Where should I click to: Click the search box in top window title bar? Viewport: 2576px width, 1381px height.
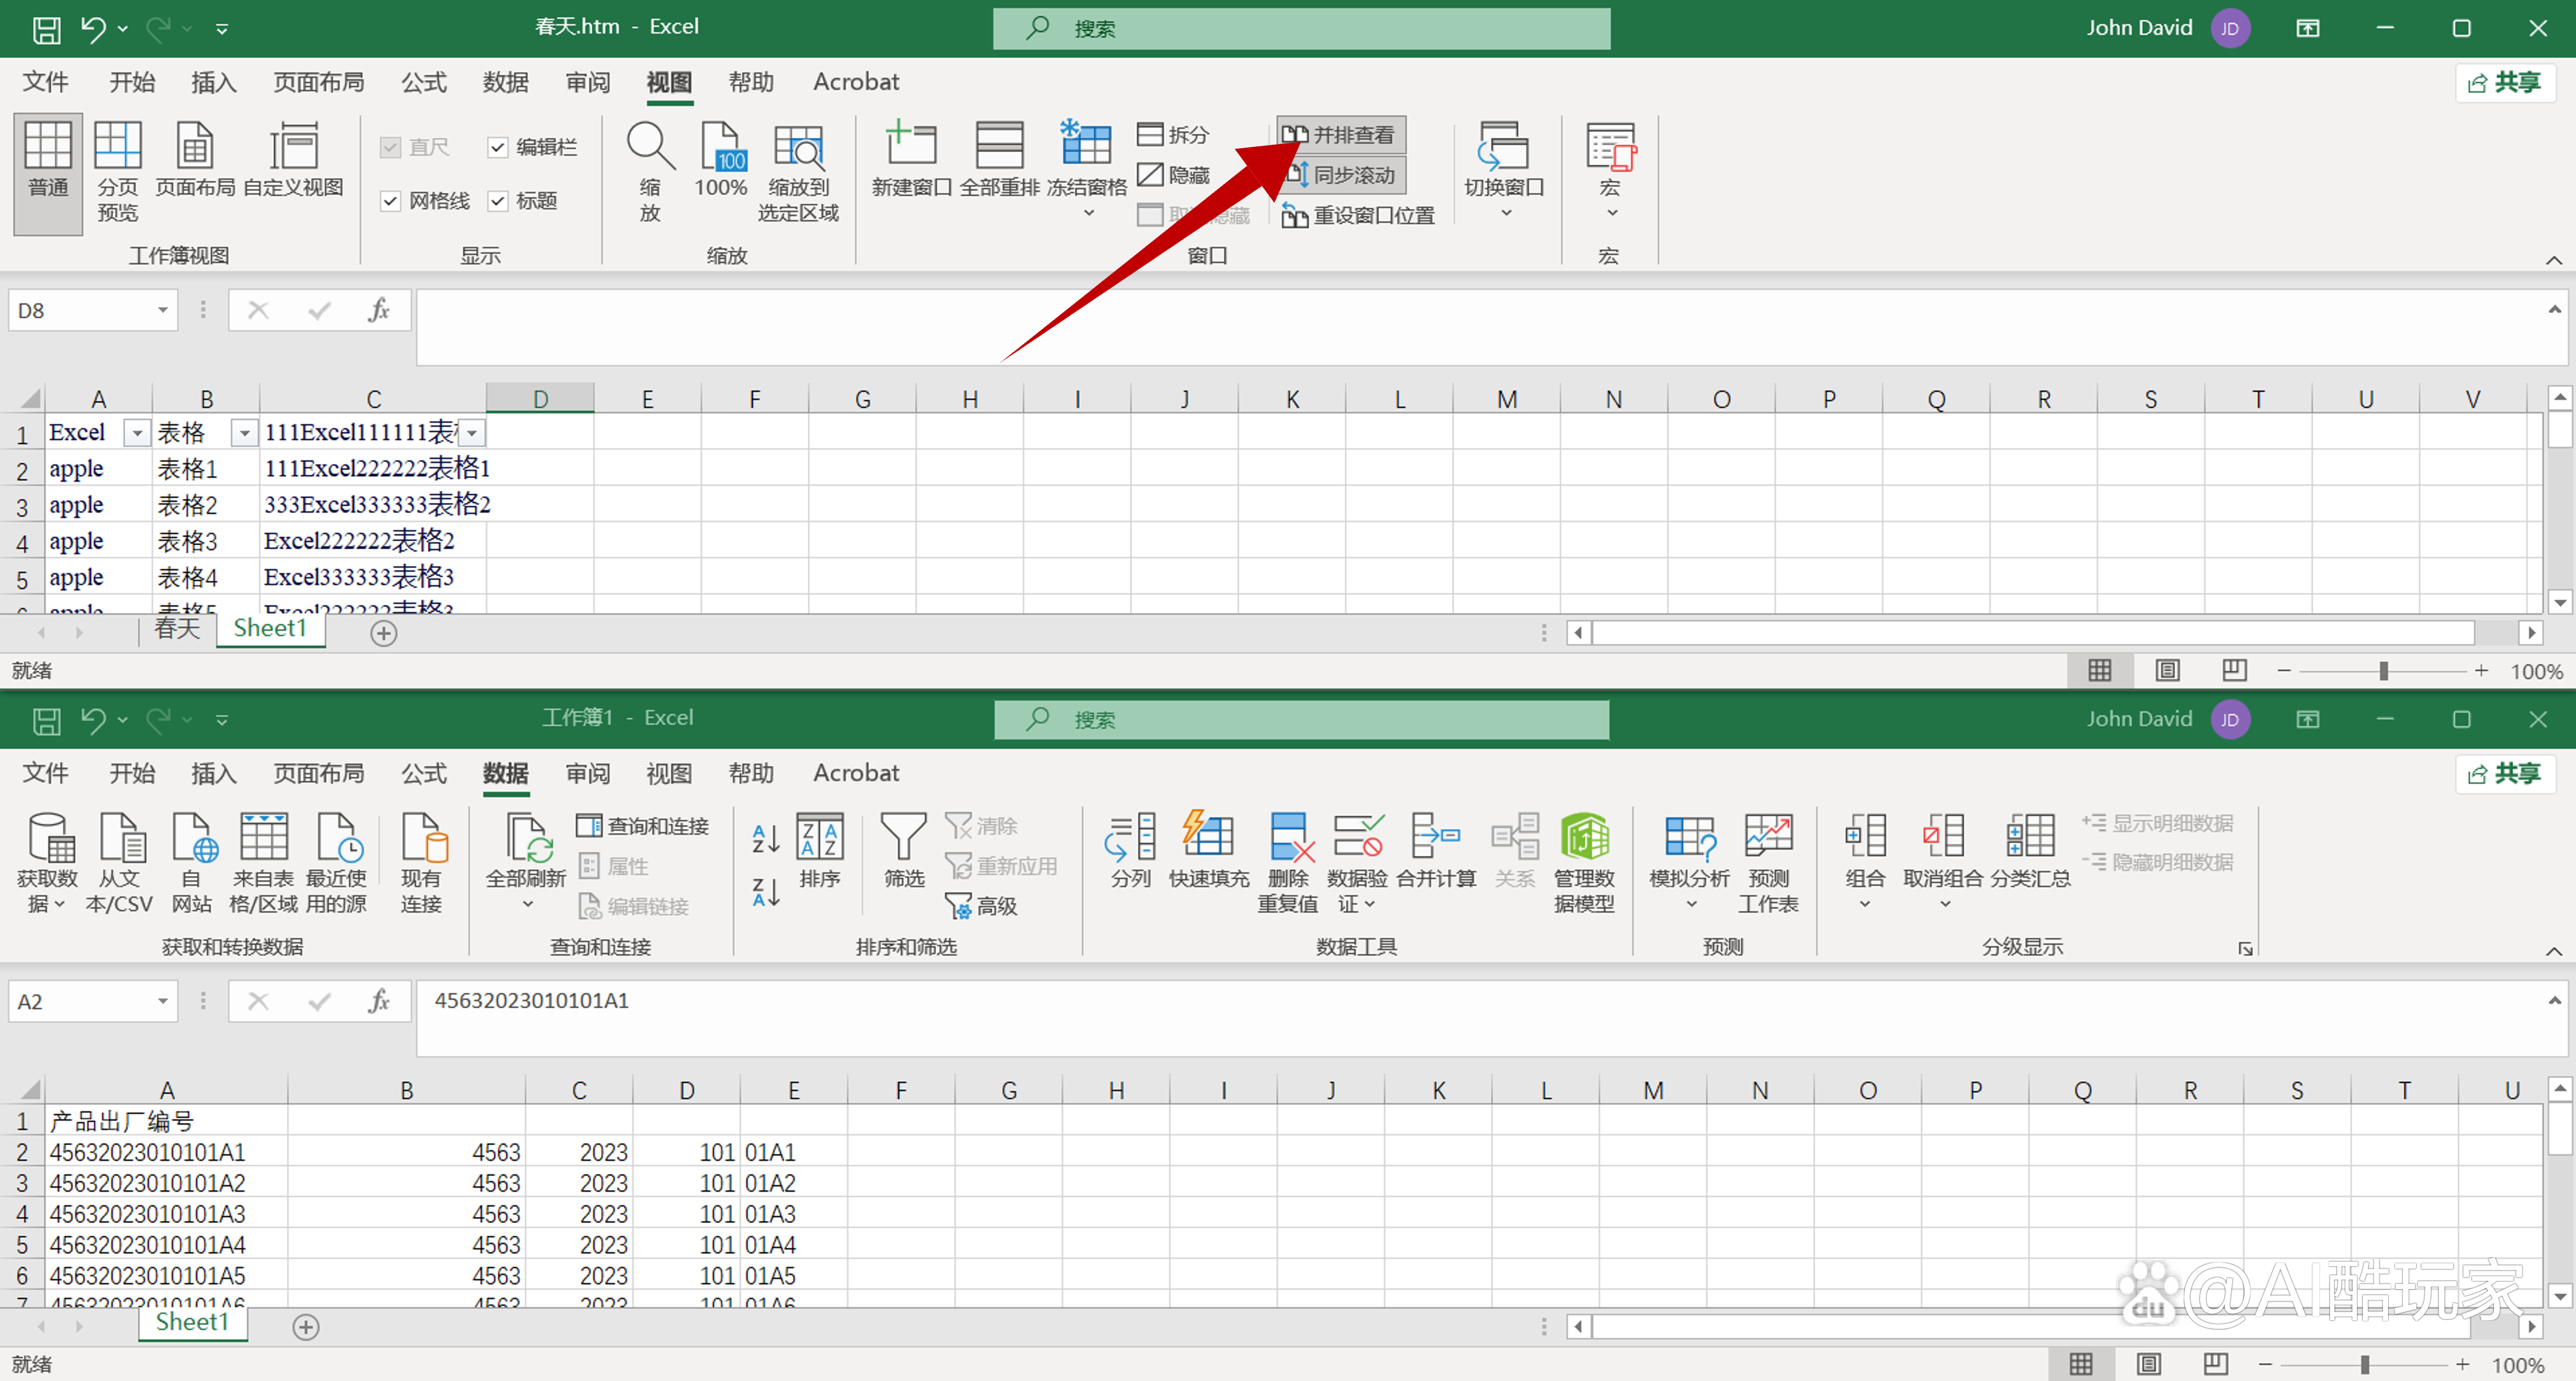click(1301, 28)
